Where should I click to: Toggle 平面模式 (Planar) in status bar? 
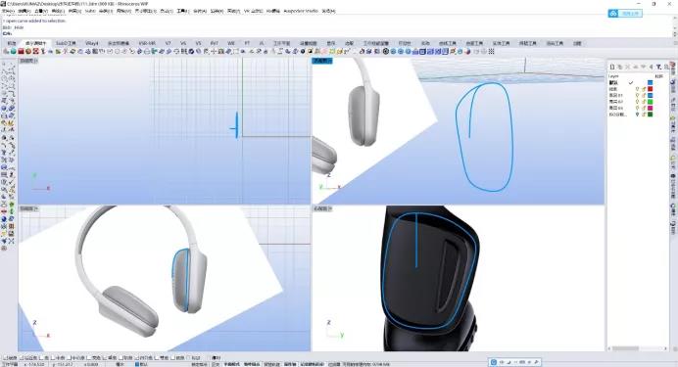click(232, 364)
